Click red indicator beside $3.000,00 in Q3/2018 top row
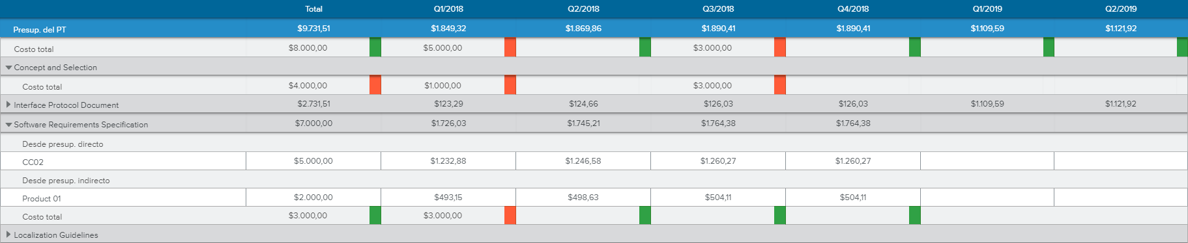 pos(780,47)
